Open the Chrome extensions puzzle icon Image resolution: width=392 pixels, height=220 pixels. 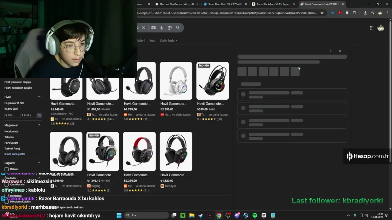[x=354, y=13]
